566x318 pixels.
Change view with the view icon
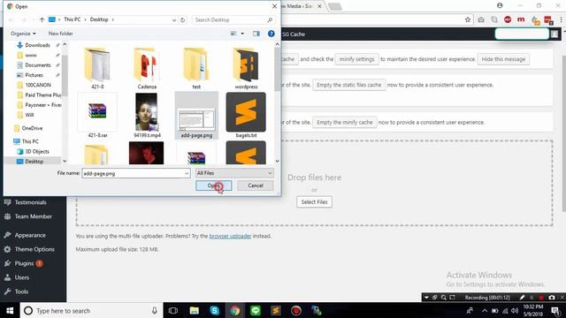(233, 34)
